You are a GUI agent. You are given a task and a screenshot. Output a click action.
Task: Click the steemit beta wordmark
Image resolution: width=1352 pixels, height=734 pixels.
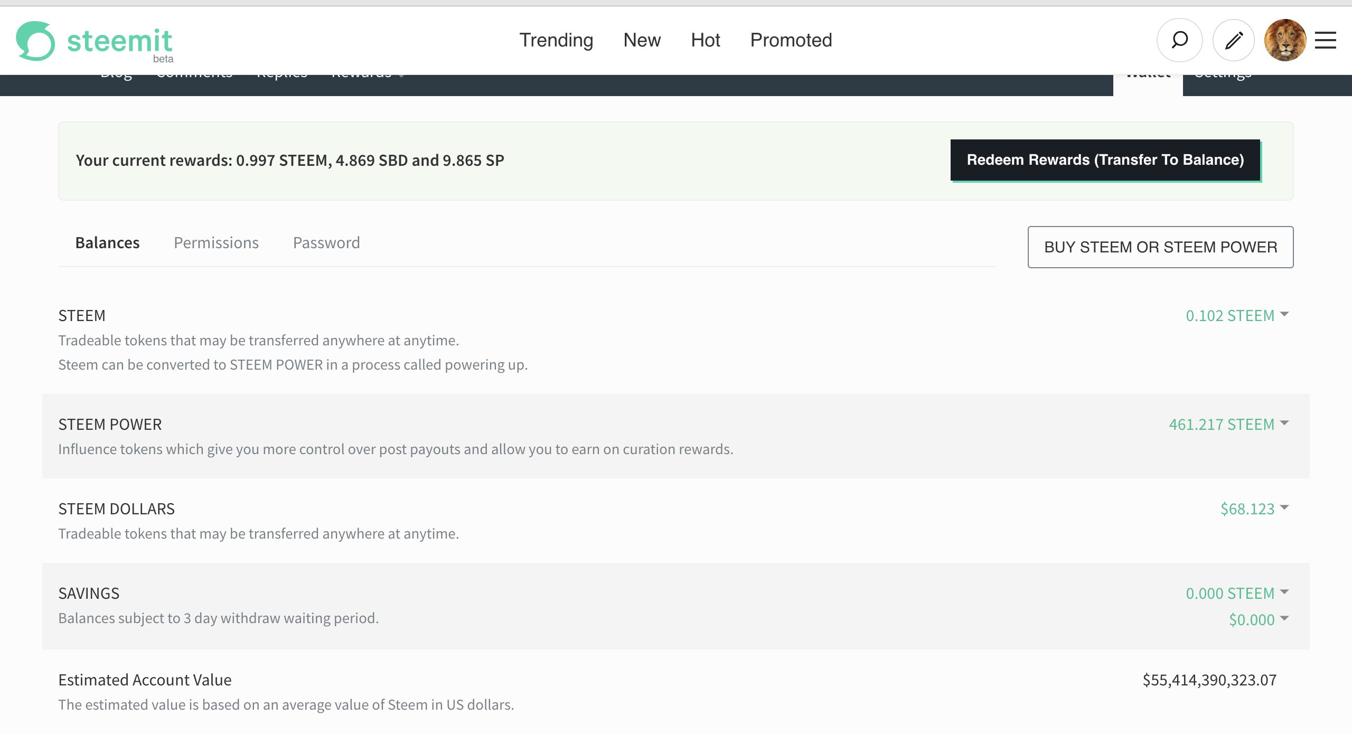pos(120,42)
